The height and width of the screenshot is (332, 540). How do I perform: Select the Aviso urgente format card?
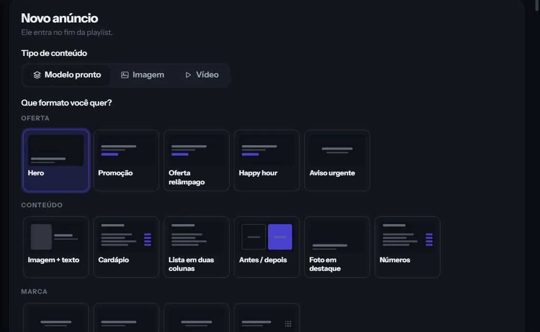coord(337,161)
